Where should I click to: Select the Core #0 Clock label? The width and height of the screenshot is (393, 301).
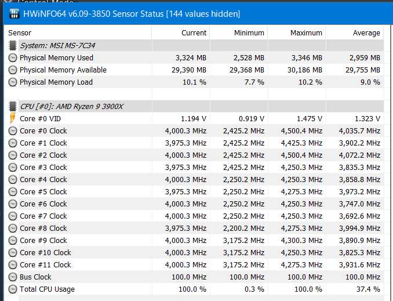coord(43,131)
